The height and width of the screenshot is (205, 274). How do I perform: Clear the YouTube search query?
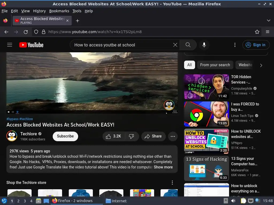[175, 45]
